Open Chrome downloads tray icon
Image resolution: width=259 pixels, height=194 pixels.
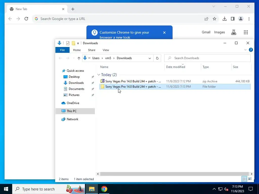[225, 19]
